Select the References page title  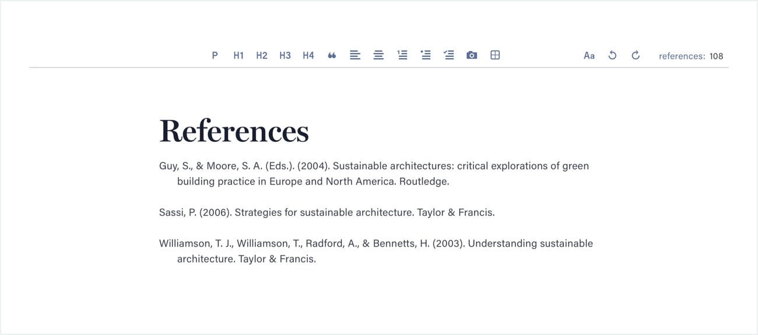pos(234,130)
